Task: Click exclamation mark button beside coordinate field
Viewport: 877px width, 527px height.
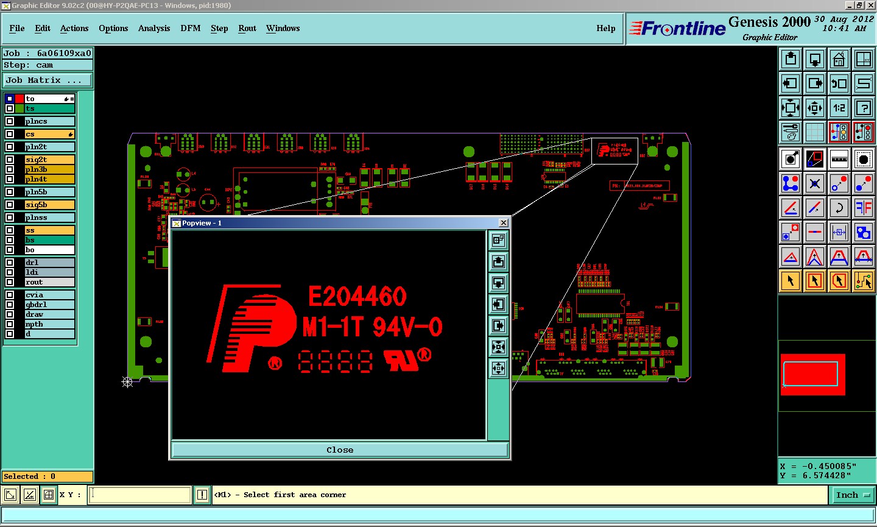Action: pos(202,495)
